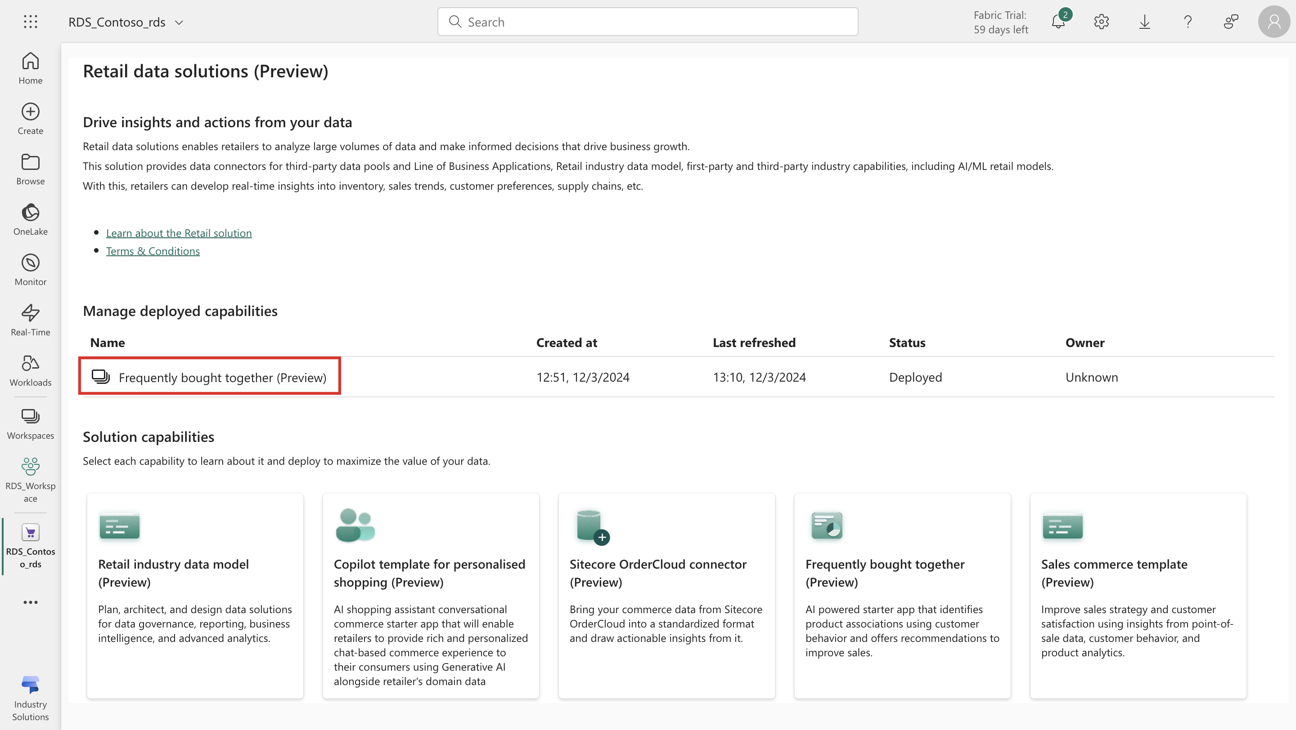Open the Terms & Conditions link
1296x730 pixels.
pyautogui.click(x=153, y=251)
